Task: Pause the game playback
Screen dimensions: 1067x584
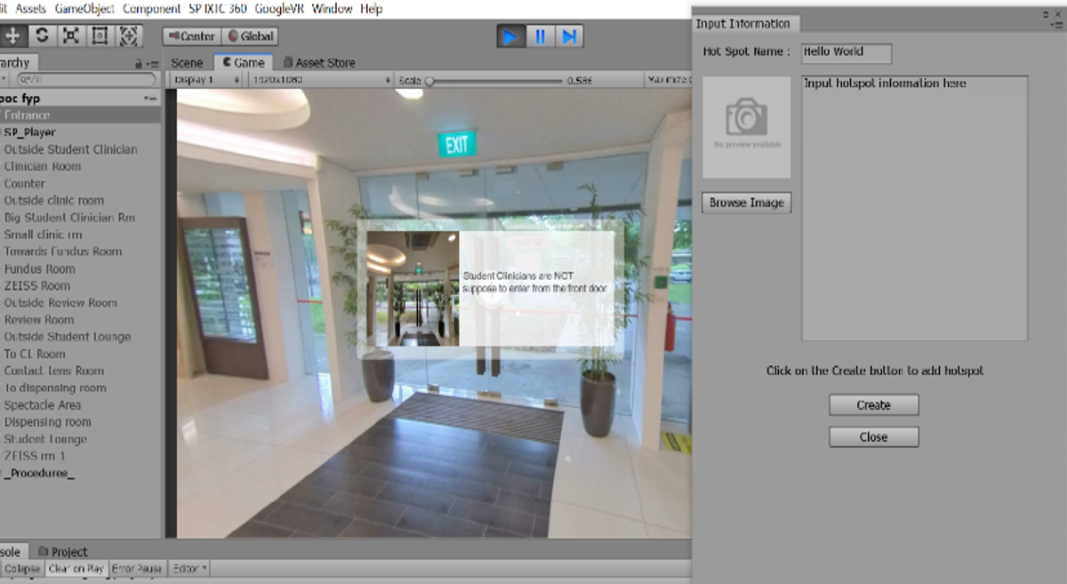Action: tap(540, 36)
